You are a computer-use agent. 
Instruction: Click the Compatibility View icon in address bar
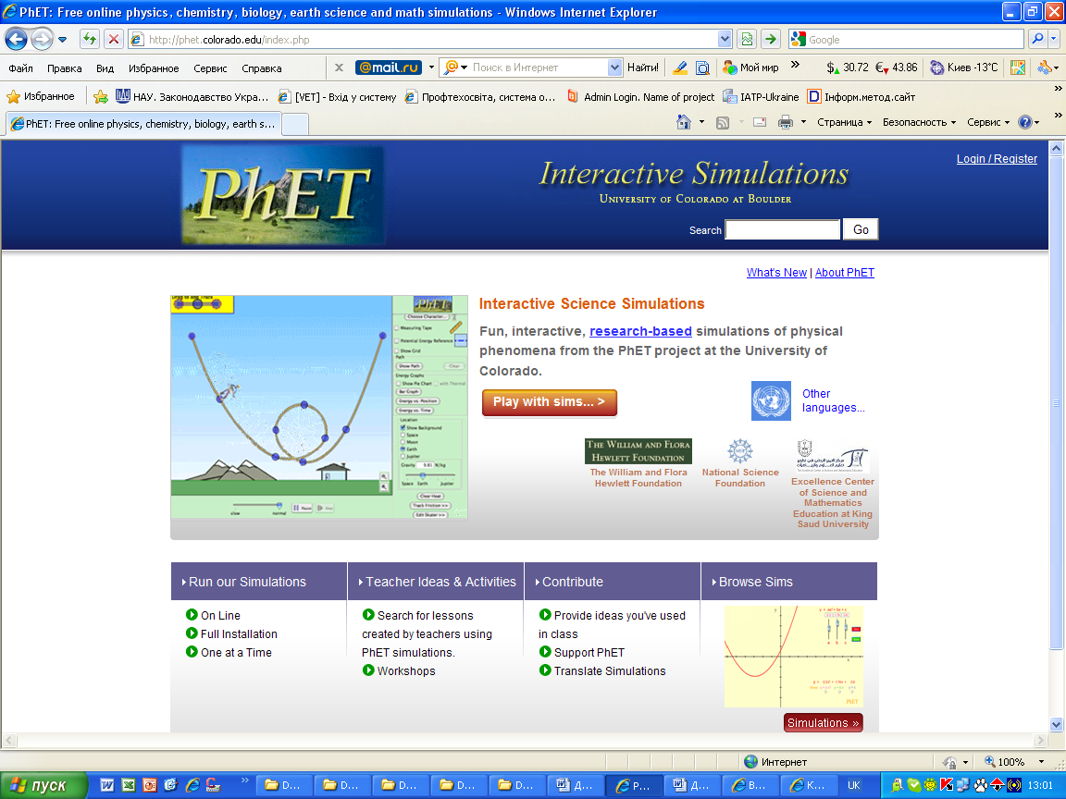[x=747, y=40]
